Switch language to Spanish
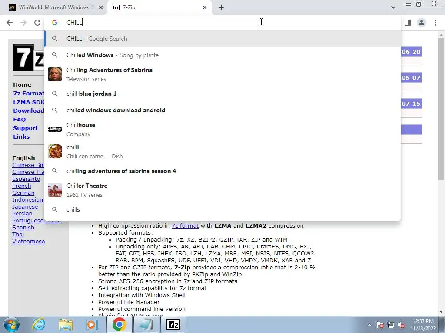 click(x=23, y=227)
